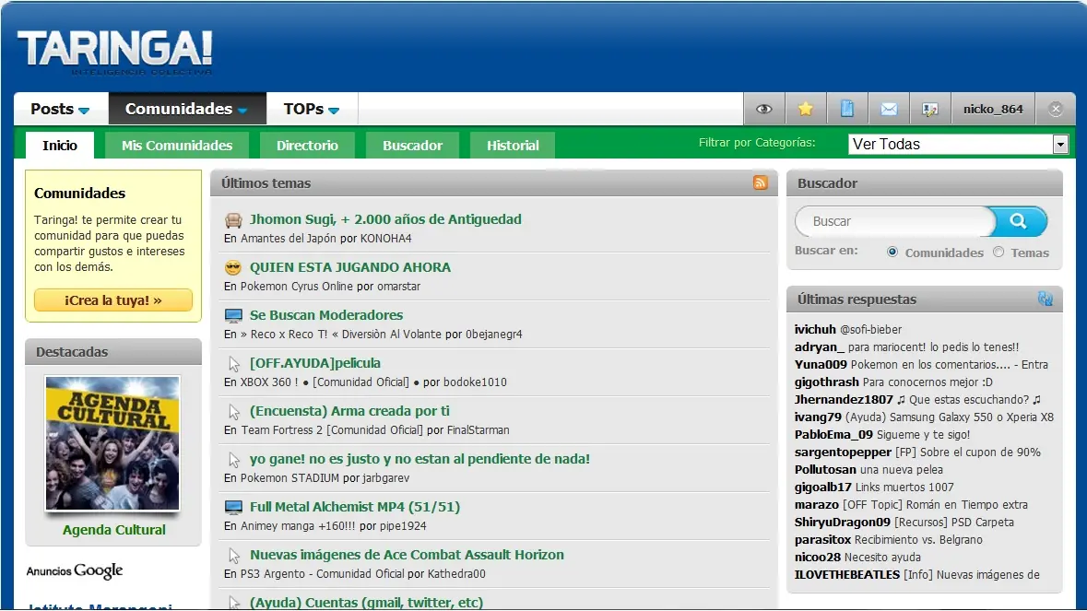The height and width of the screenshot is (611, 1087).
Task: Switch to the Directorio tab
Action: (307, 146)
